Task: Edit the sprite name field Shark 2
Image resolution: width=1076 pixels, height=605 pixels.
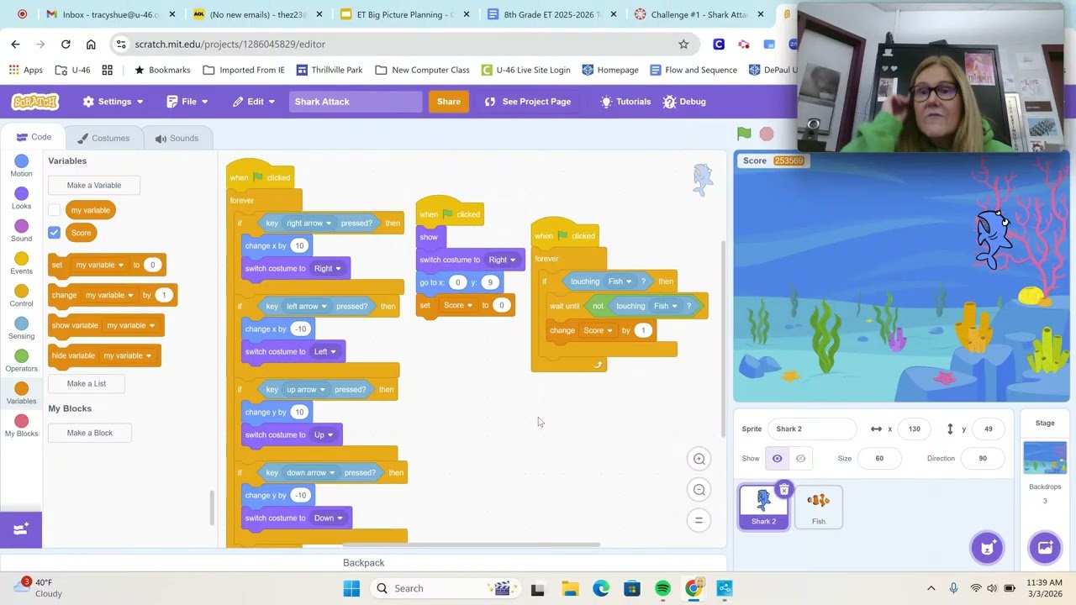Action: [x=812, y=429]
